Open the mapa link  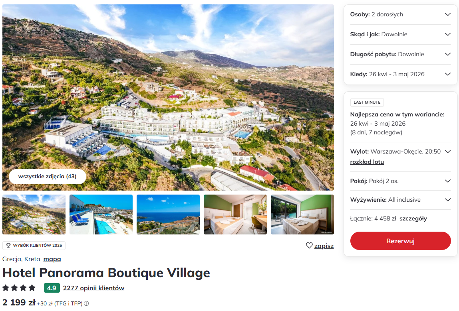(x=52, y=259)
